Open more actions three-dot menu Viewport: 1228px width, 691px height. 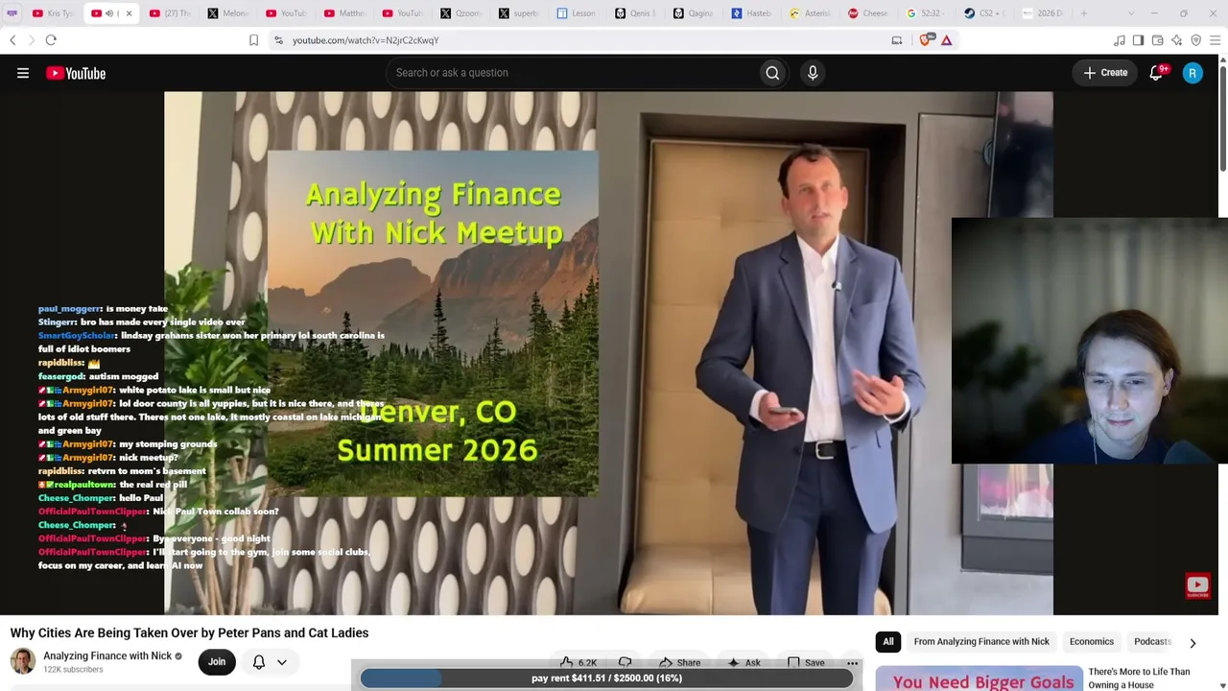point(852,662)
